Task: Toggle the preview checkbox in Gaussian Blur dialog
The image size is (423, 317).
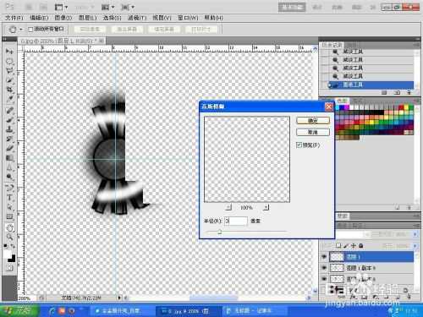Action: pos(299,145)
